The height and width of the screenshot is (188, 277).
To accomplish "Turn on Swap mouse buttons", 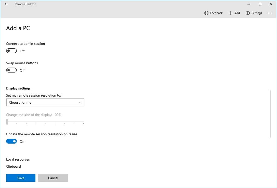I will [x=11, y=70].
